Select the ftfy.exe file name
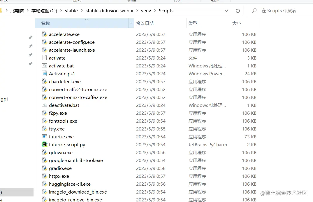The width and height of the screenshot is (313, 202). tap(57, 129)
